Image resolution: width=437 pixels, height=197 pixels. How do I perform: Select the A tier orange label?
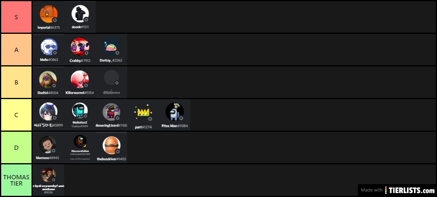16,50
